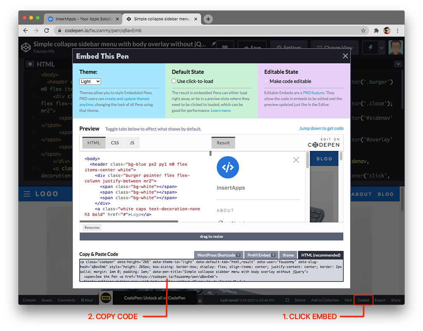Open Keys shortcuts in footer
This screenshot has height=331, width=423.
pos(87,300)
